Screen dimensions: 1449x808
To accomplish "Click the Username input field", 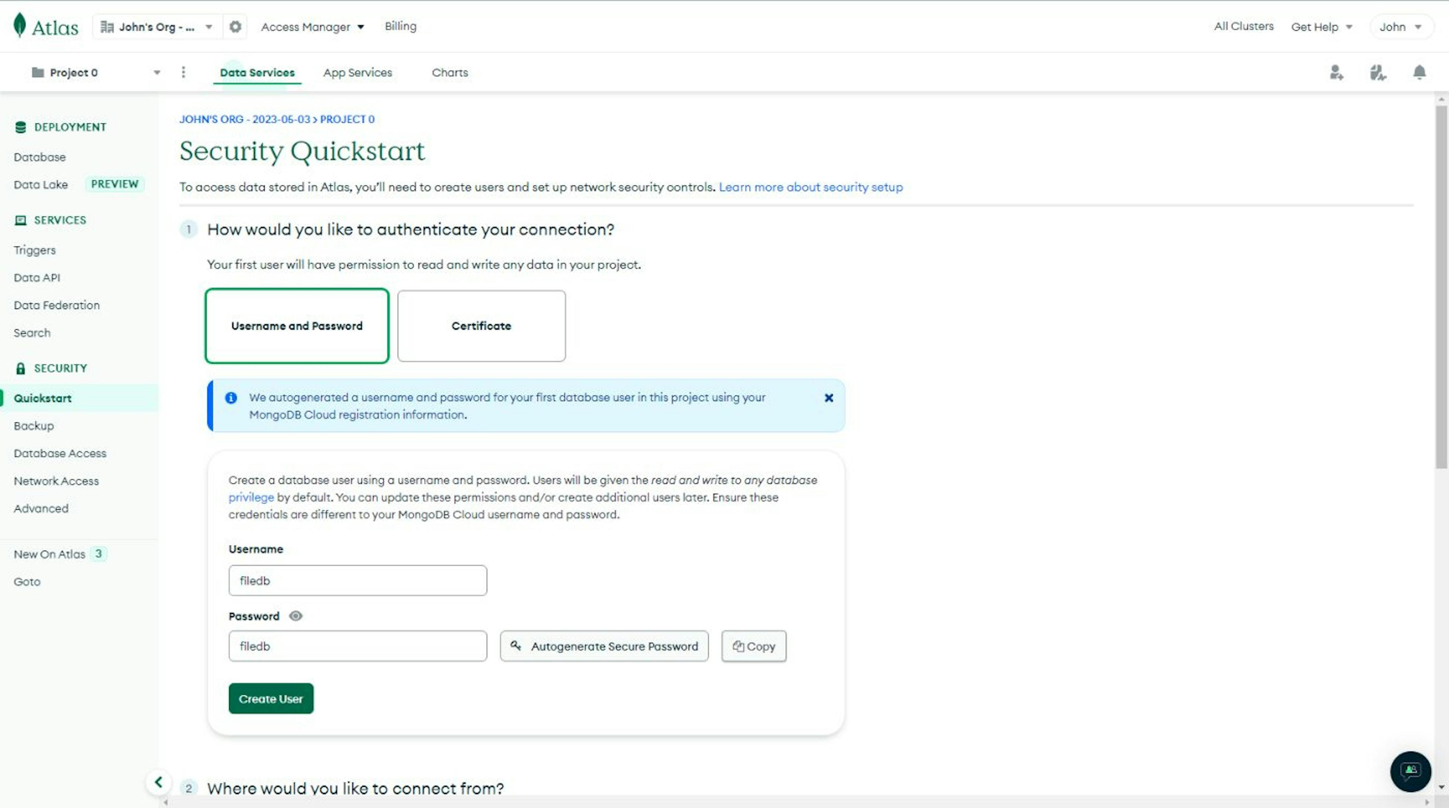I will click(x=357, y=580).
